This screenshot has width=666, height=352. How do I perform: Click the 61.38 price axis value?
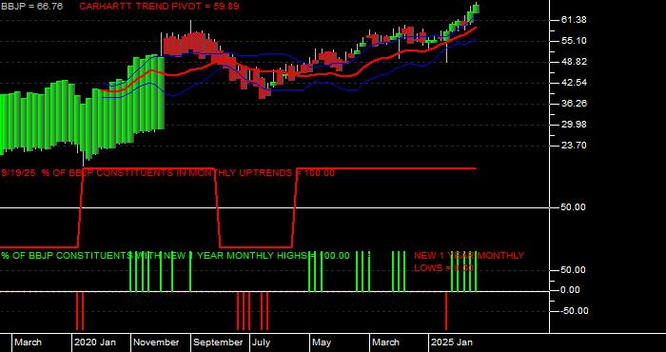pos(575,20)
